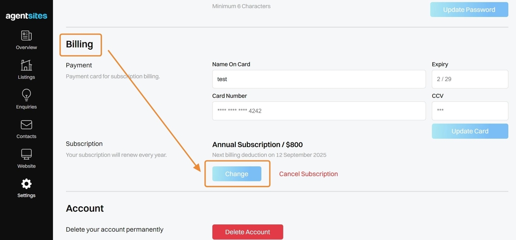The height and width of the screenshot is (240, 516).
Task: Click the Update Card button
Action: point(469,131)
